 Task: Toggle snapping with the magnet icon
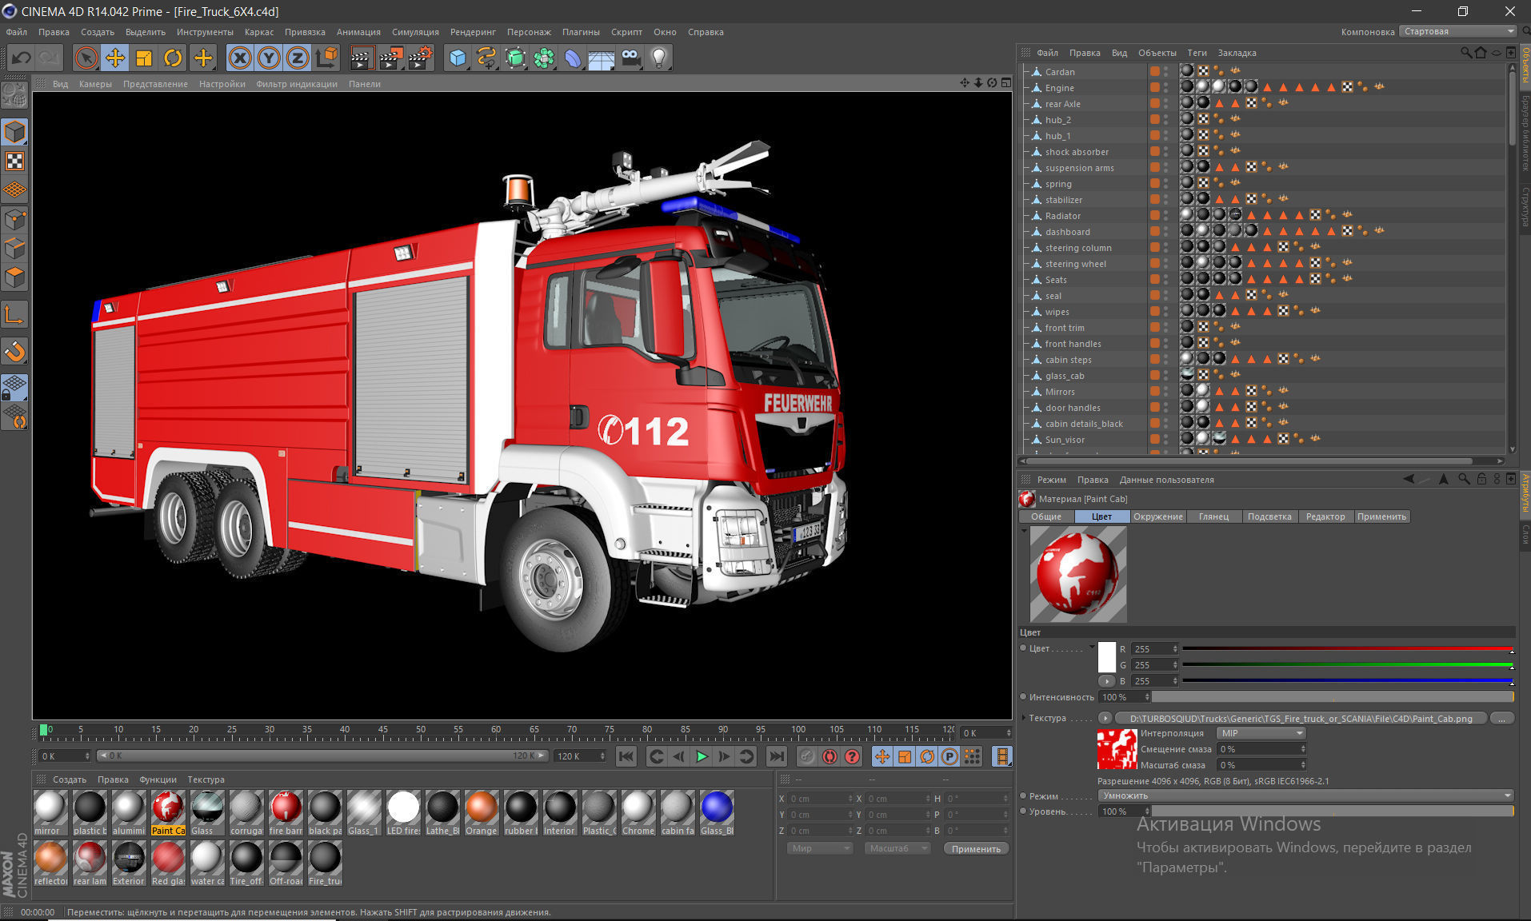tap(14, 351)
